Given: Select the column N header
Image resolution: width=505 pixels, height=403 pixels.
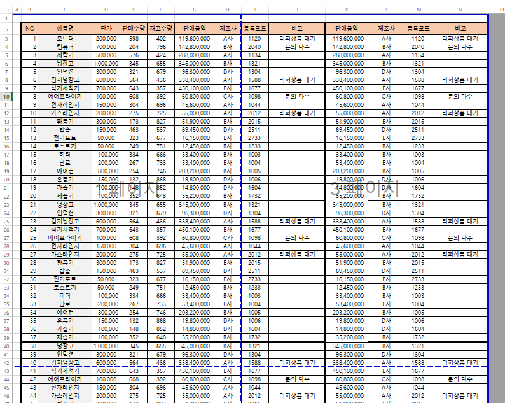Looking at the screenshot, I should pyautogui.click(x=460, y=10).
